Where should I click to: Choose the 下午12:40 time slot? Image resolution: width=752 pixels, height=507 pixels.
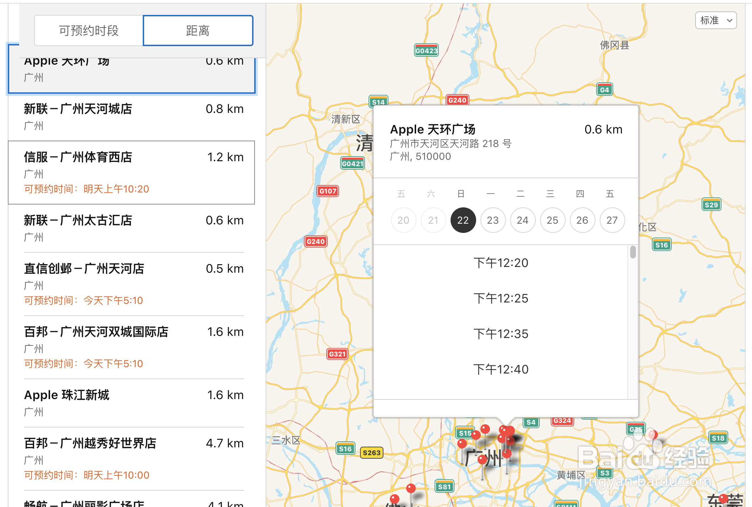point(501,369)
